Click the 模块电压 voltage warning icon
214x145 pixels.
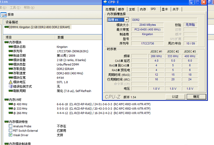[10, 82]
